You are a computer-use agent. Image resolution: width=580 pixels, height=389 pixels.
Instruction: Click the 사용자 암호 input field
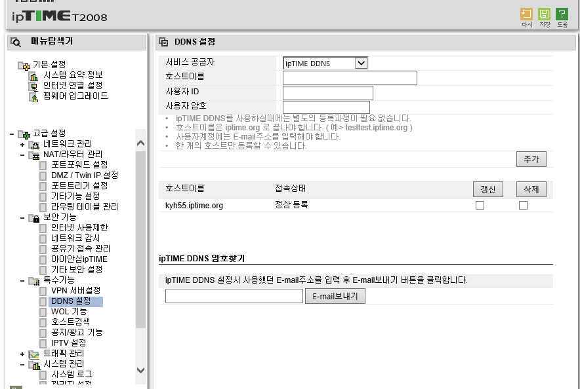pyautogui.click(x=326, y=107)
